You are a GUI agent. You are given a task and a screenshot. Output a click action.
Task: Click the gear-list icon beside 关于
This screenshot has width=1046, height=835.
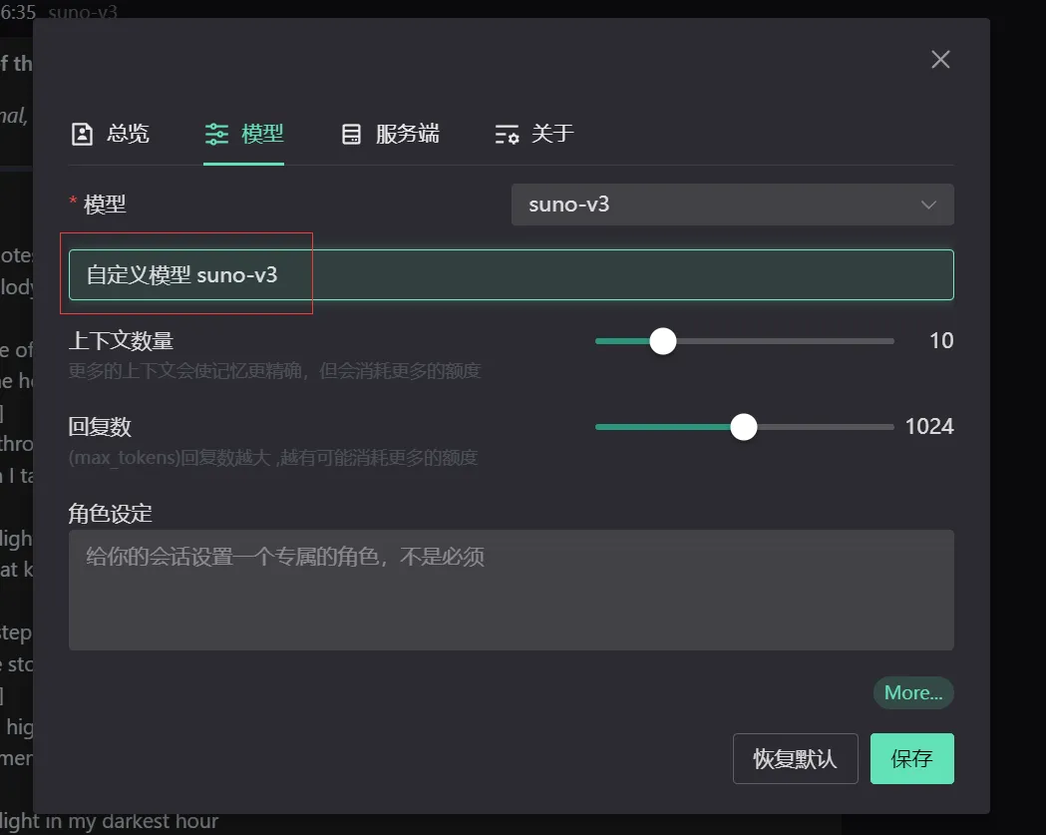pyautogui.click(x=507, y=134)
